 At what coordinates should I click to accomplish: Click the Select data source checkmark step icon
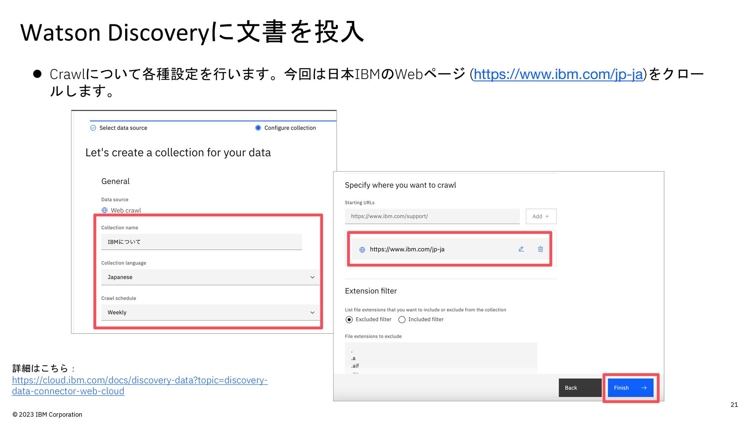pos(93,128)
